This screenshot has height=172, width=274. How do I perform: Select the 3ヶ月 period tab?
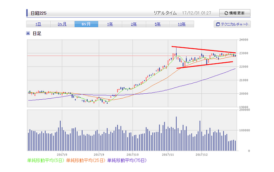62,24
